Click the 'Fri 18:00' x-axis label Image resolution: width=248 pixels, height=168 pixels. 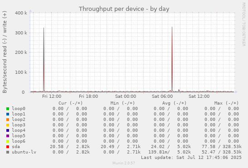88,96
